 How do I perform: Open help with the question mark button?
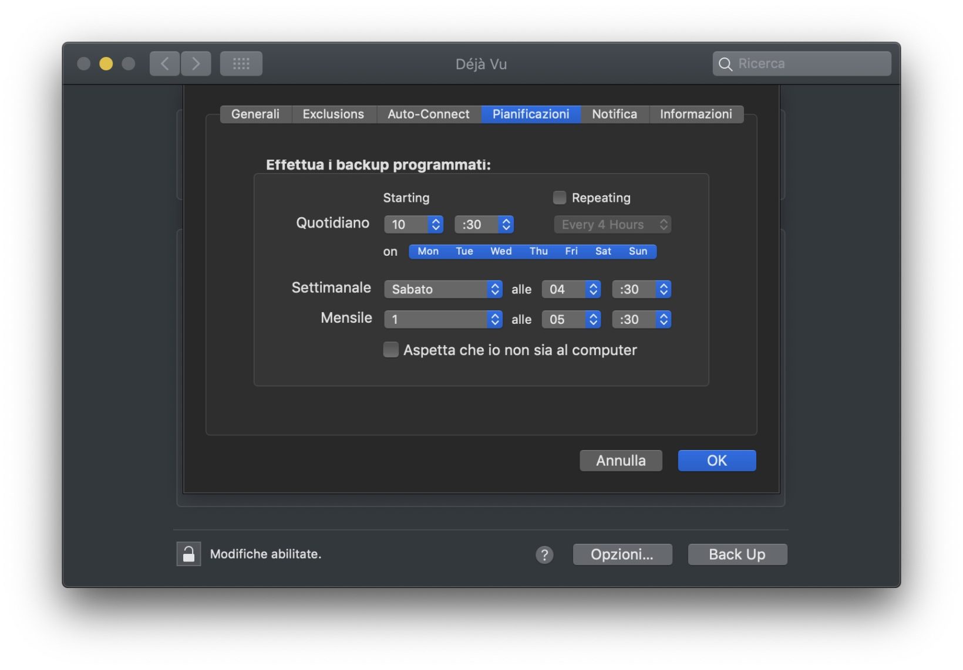tap(544, 554)
